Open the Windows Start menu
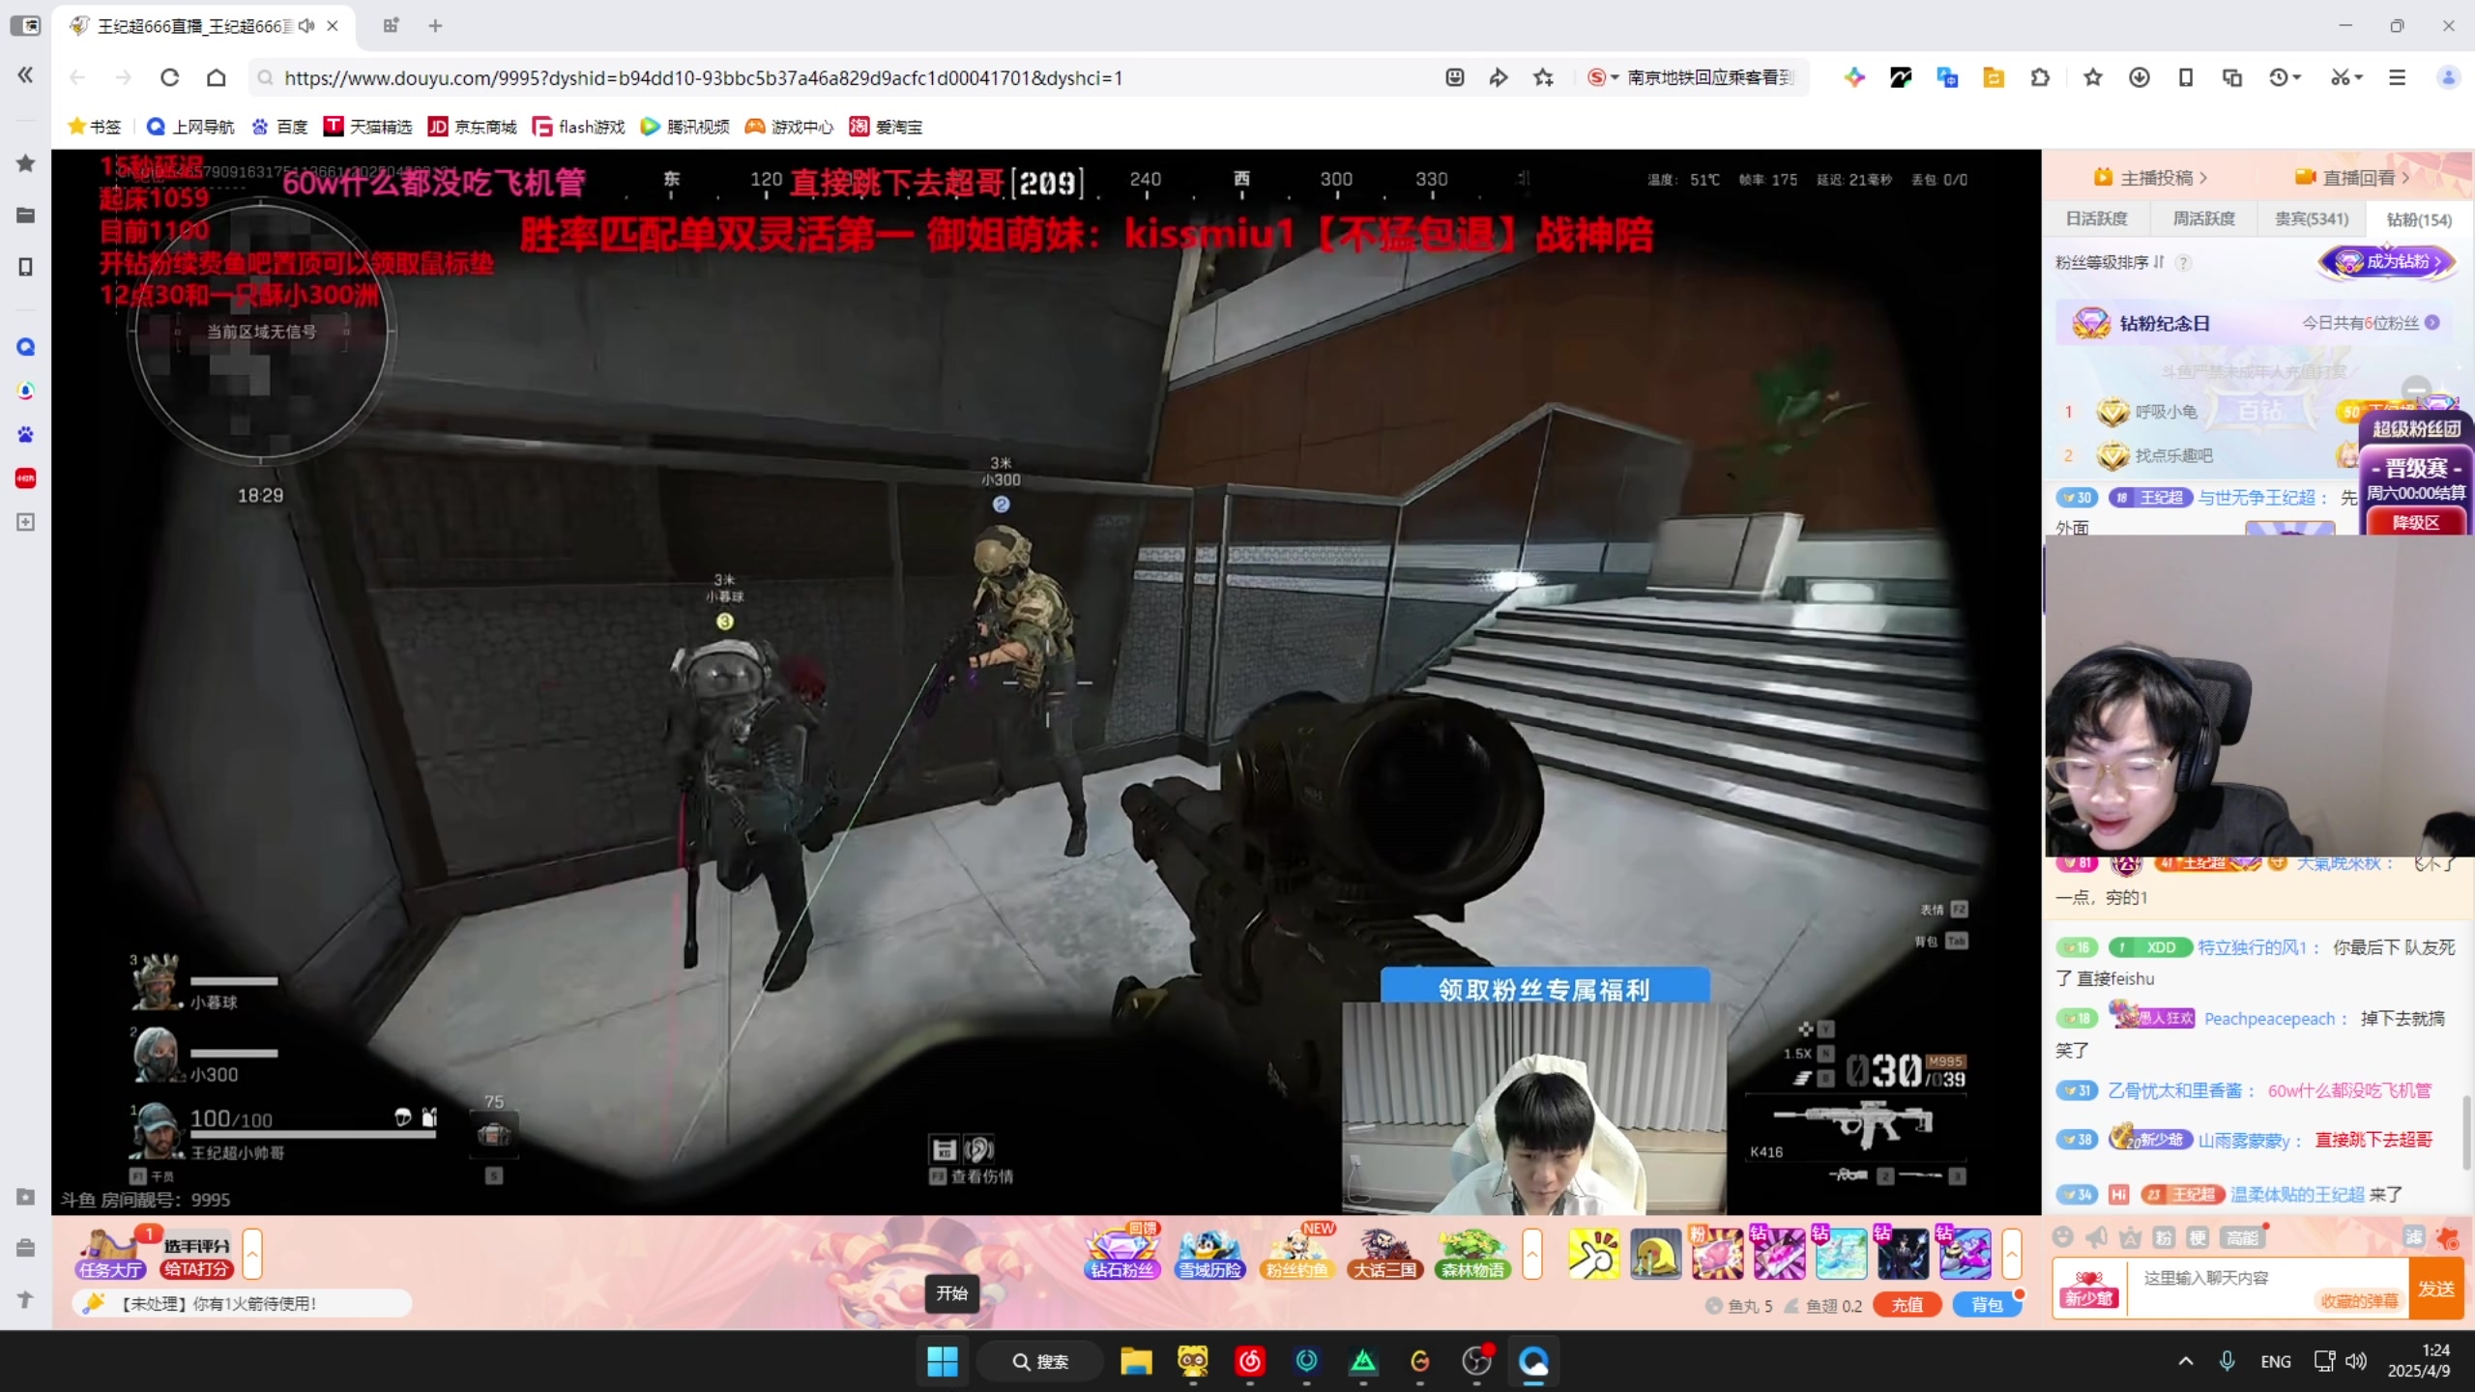 pyautogui.click(x=942, y=1361)
